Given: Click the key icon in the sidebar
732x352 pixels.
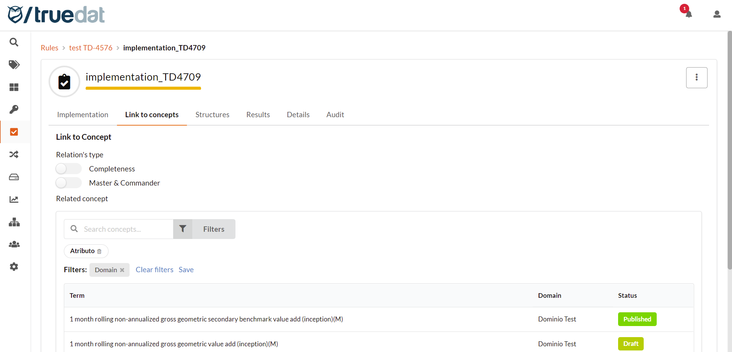Looking at the screenshot, I should pyautogui.click(x=14, y=110).
